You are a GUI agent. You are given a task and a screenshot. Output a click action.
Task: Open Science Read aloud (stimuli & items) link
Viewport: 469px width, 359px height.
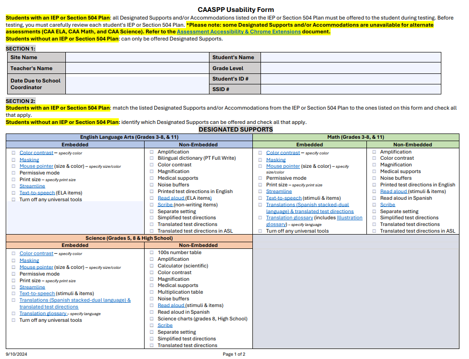tap(171, 305)
